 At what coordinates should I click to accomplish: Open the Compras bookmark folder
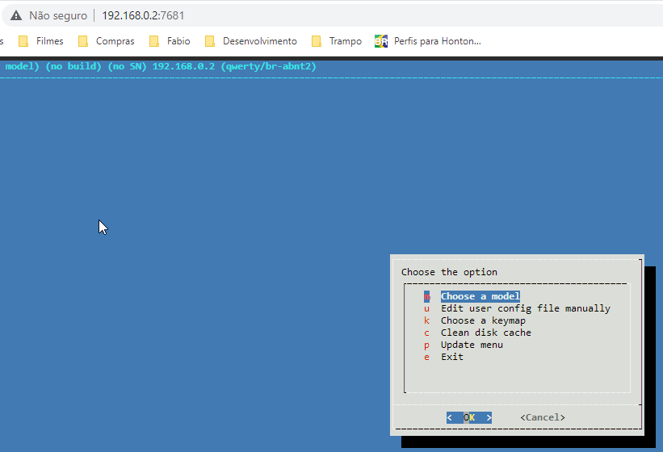point(107,41)
